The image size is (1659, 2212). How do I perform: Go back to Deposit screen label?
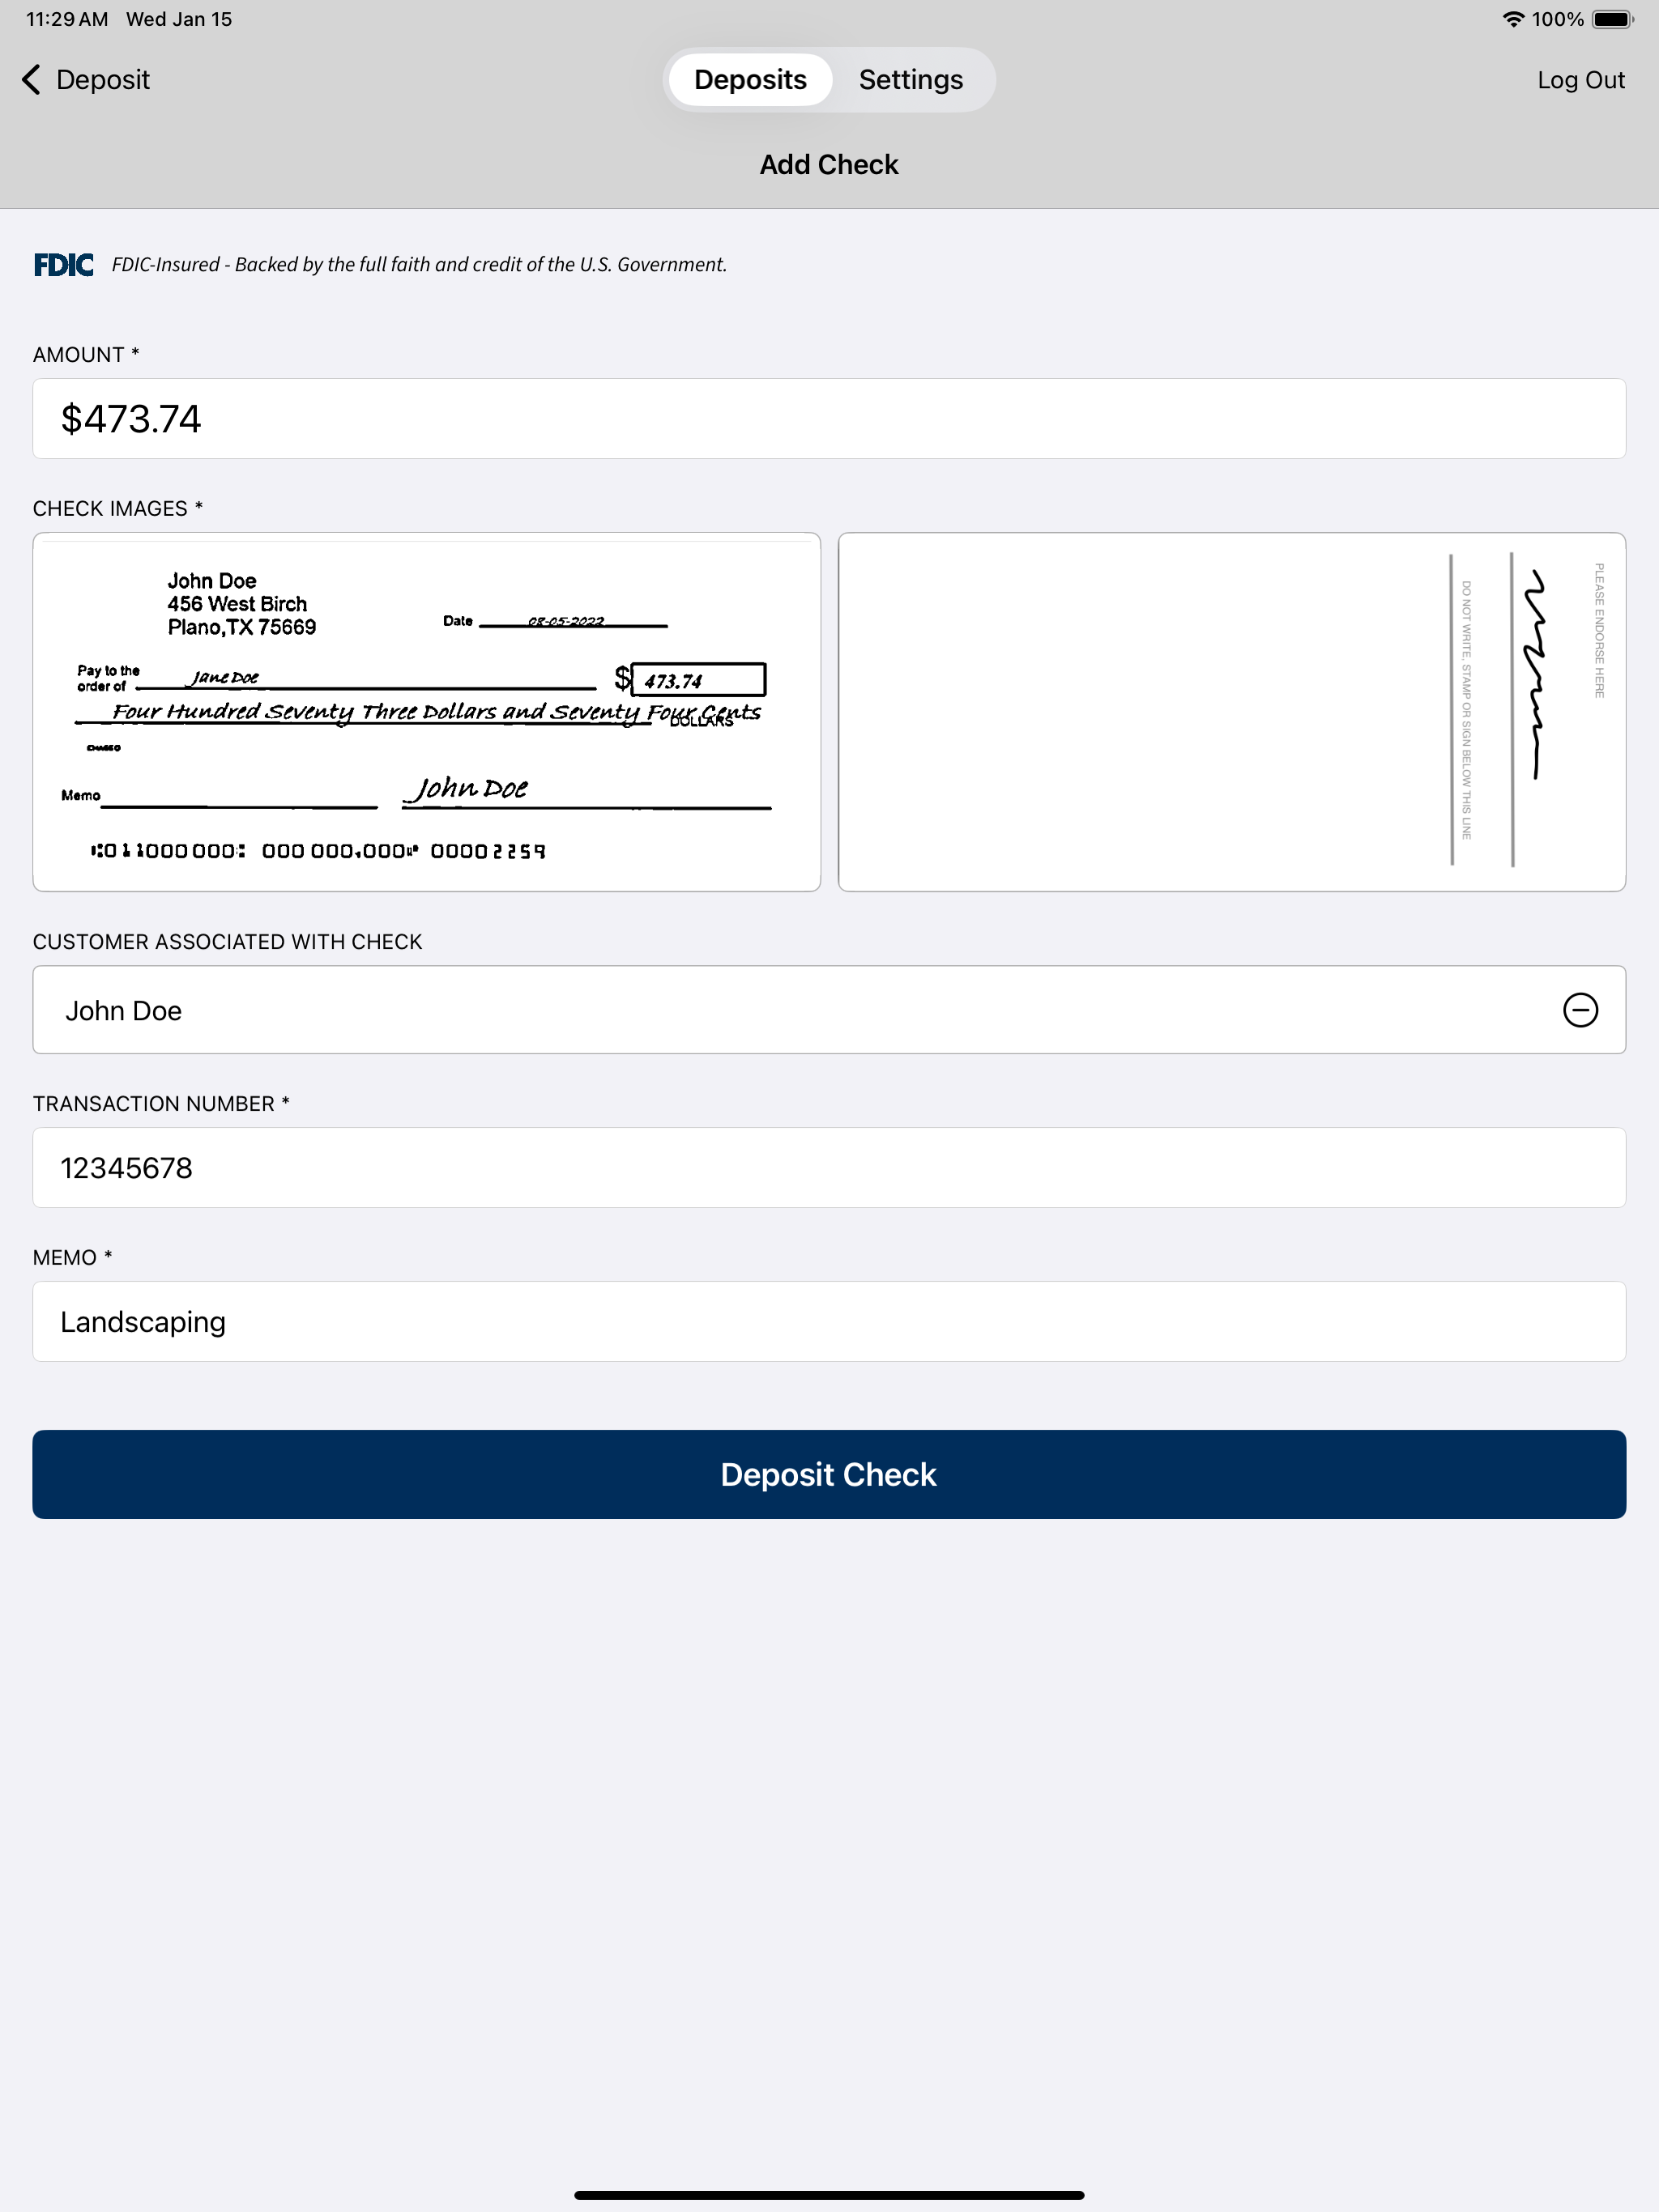(x=102, y=80)
